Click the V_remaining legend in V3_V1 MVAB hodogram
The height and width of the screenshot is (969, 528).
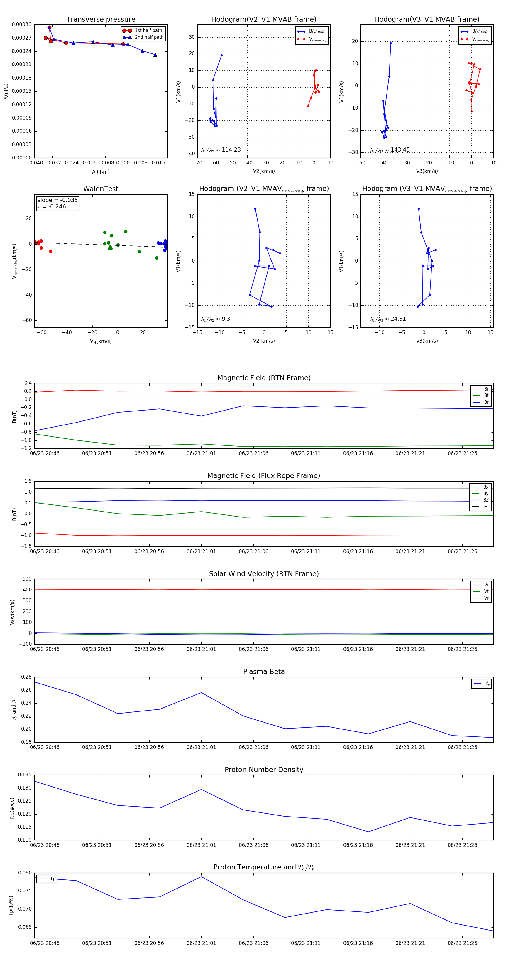coord(475,39)
